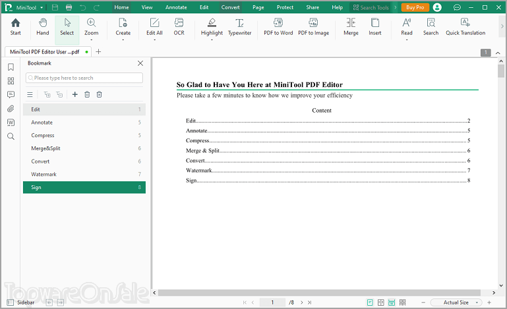Switch to the Share tab

(x=313, y=7)
